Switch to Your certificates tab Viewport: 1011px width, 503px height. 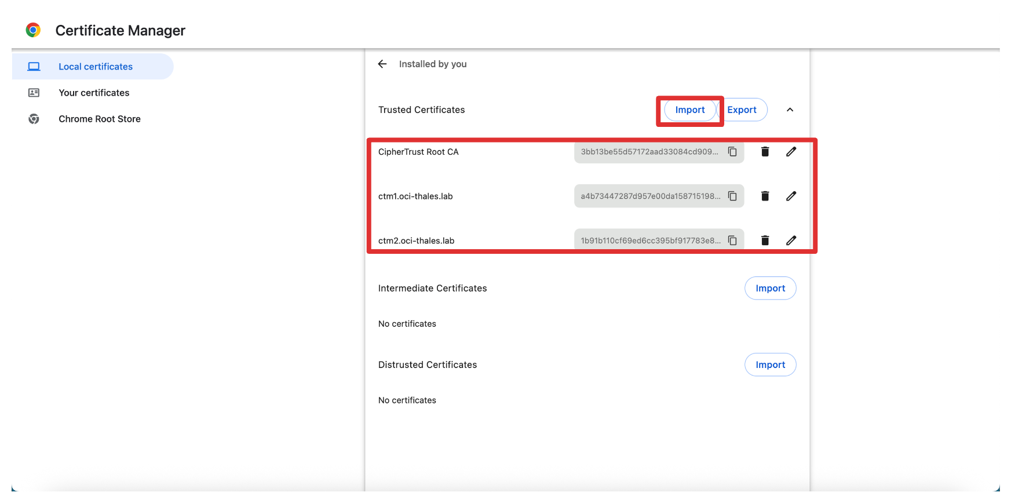94,93
